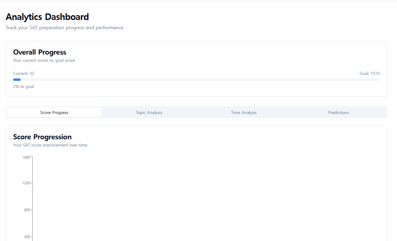This screenshot has height=241, width=397.
Task: Click the 'Goal: 1510' target label
Action: 370,73
